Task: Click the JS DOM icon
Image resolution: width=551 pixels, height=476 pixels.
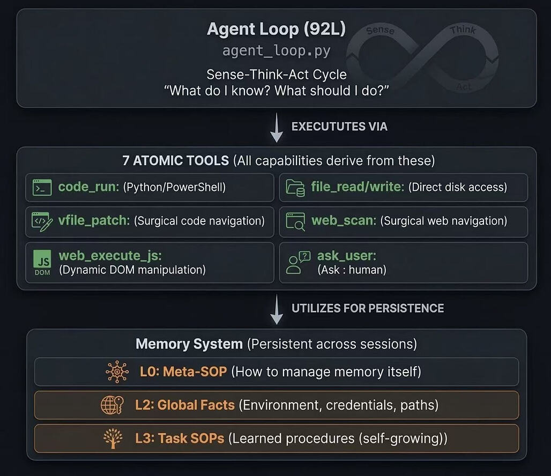Action: click(x=42, y=262)
